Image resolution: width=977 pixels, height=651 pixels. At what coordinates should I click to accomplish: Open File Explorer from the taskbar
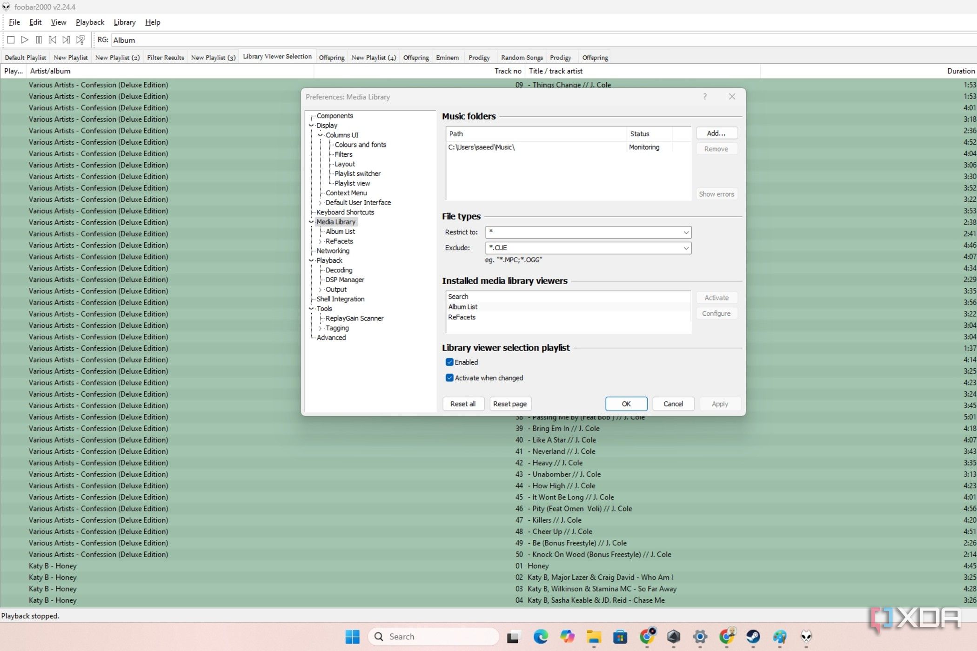[x=594, y=637]
